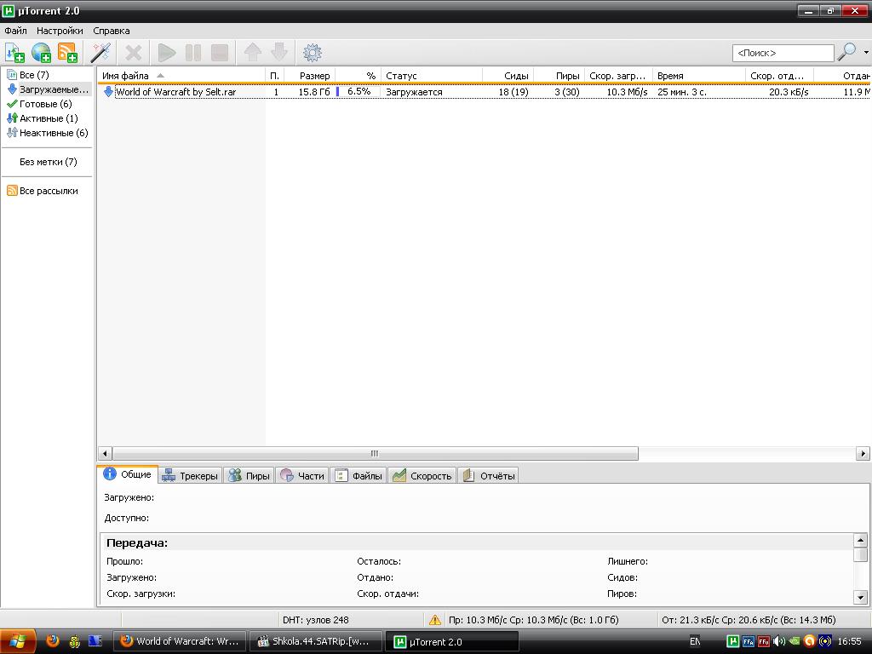The width and height of the screenshot is (872, 654).
Task: Open the Справка menu
Action: (112, 31)
